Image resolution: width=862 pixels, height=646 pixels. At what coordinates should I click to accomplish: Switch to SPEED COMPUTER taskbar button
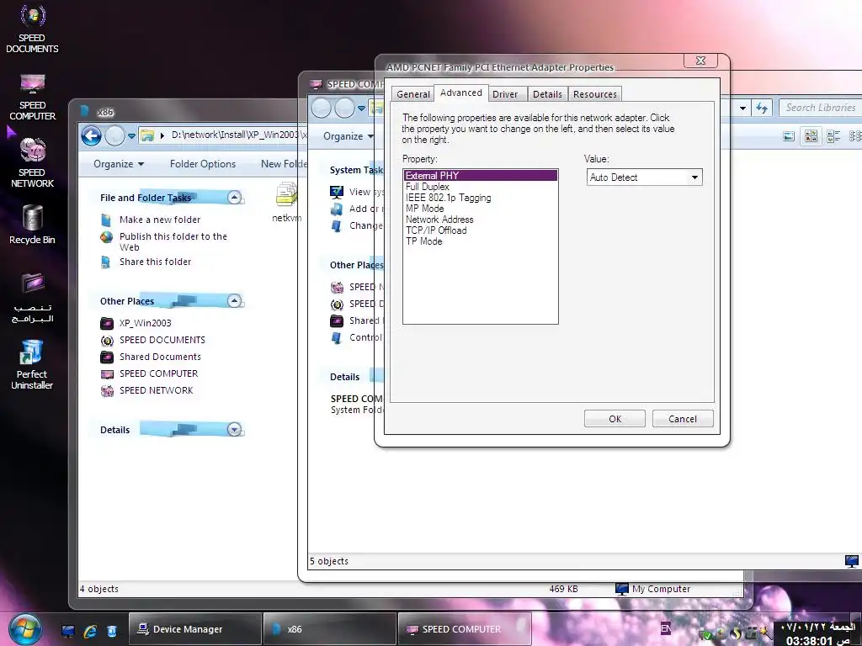[x=465, y=629]
